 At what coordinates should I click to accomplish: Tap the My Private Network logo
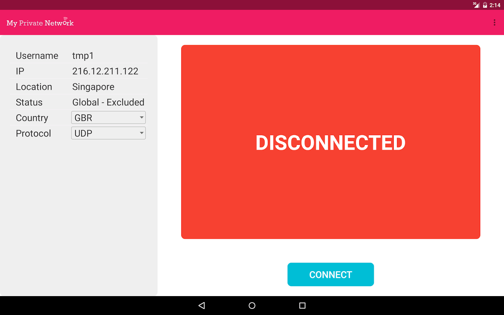click(40, 22)
